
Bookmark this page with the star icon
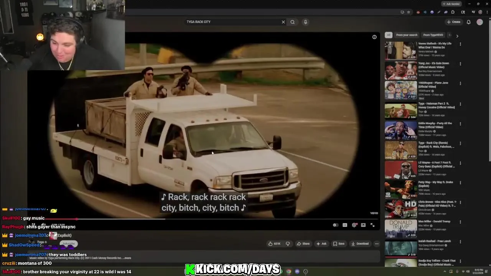[x=409, y=12]
